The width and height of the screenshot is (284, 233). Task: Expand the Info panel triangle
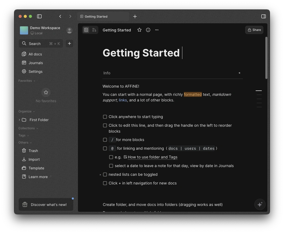[239, 73]
